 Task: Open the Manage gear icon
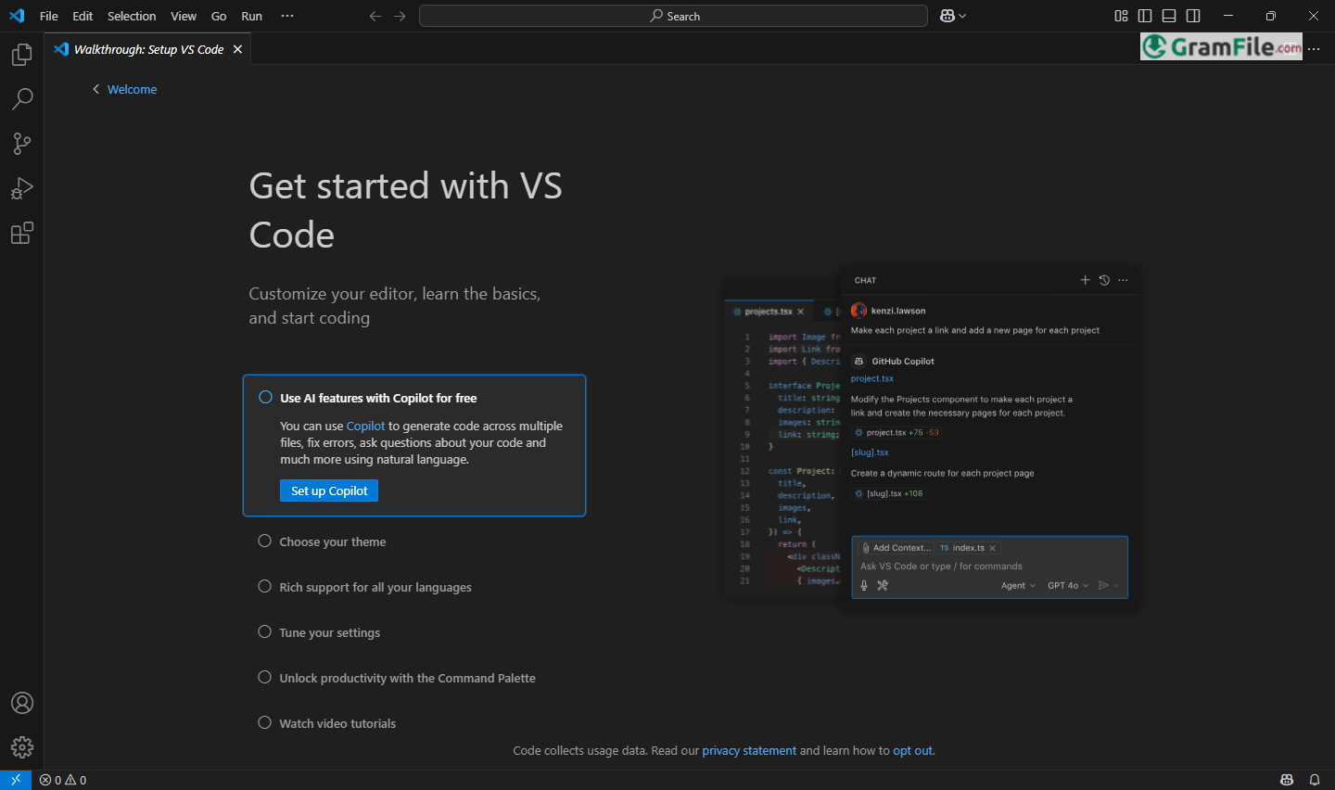[22, 747]
